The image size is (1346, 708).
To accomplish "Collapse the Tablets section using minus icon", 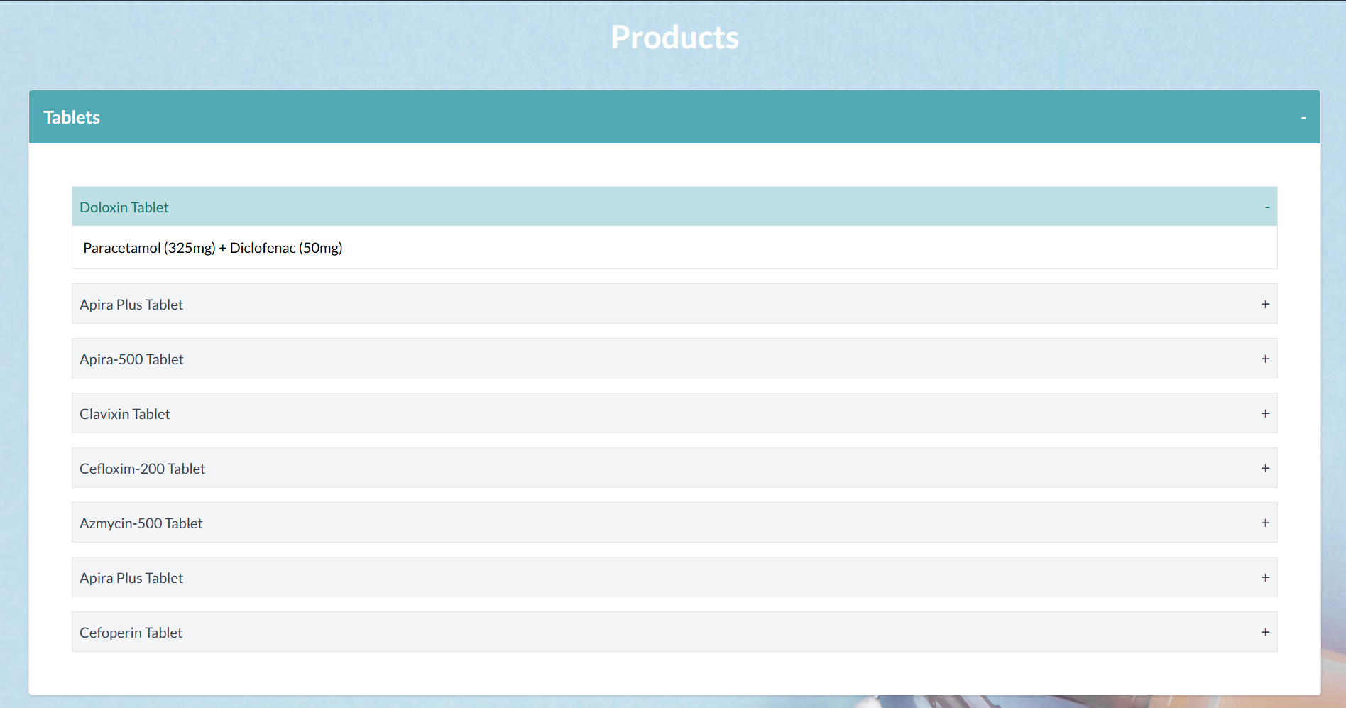I will coord(1303,118).
